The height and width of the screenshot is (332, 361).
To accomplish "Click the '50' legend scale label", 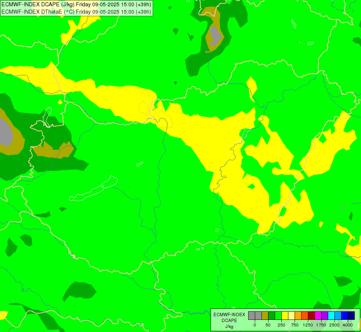I will 268,325.
